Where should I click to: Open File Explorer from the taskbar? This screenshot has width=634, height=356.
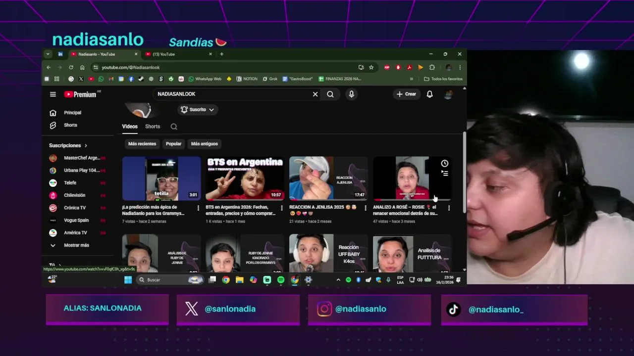coord(239,280)
